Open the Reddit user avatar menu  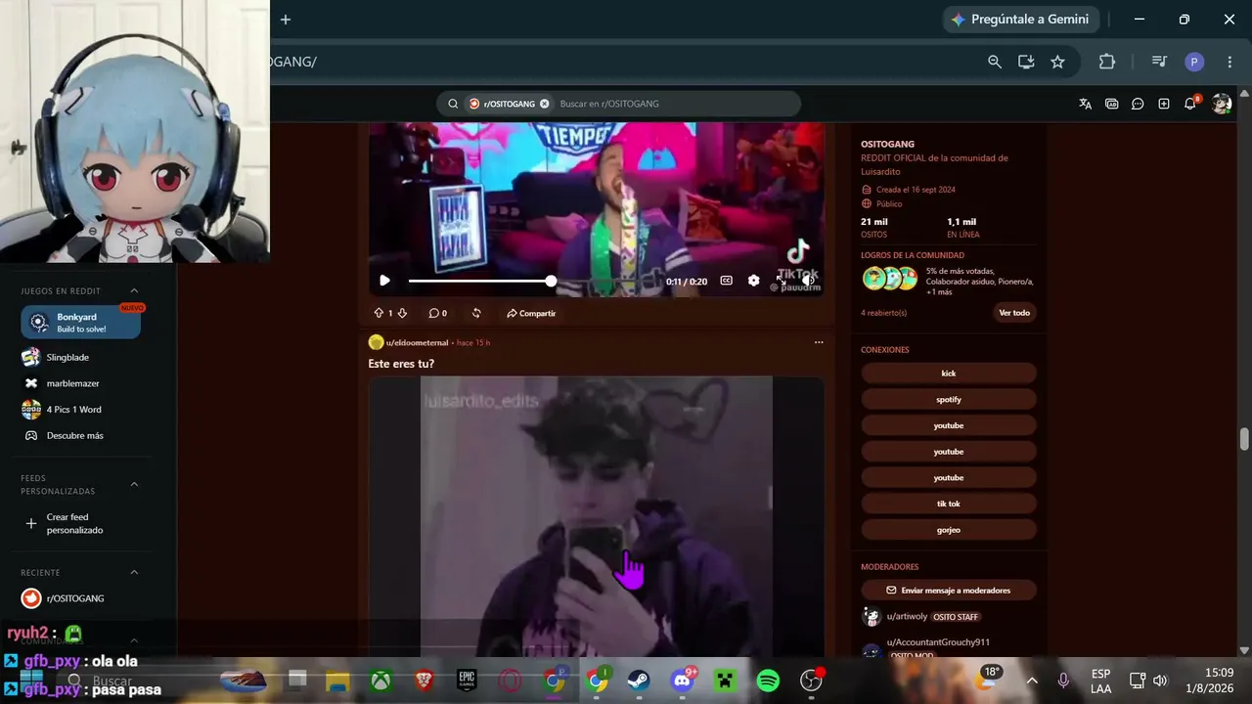(1221, 104)
